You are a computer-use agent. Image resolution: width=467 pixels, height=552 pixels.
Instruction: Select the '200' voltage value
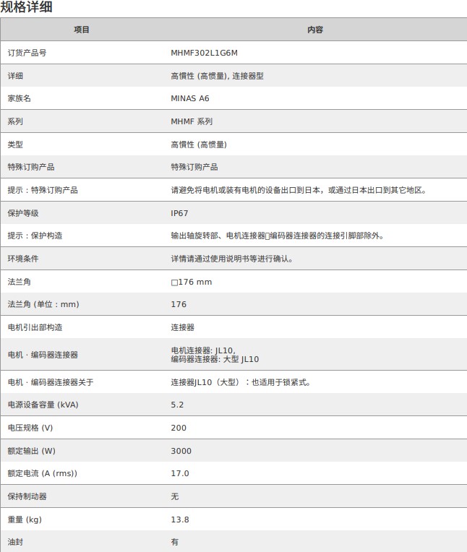point(179,428)
